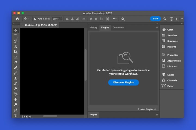
Task: Click the Discover Plugins button
Action: tap(124, 83)
